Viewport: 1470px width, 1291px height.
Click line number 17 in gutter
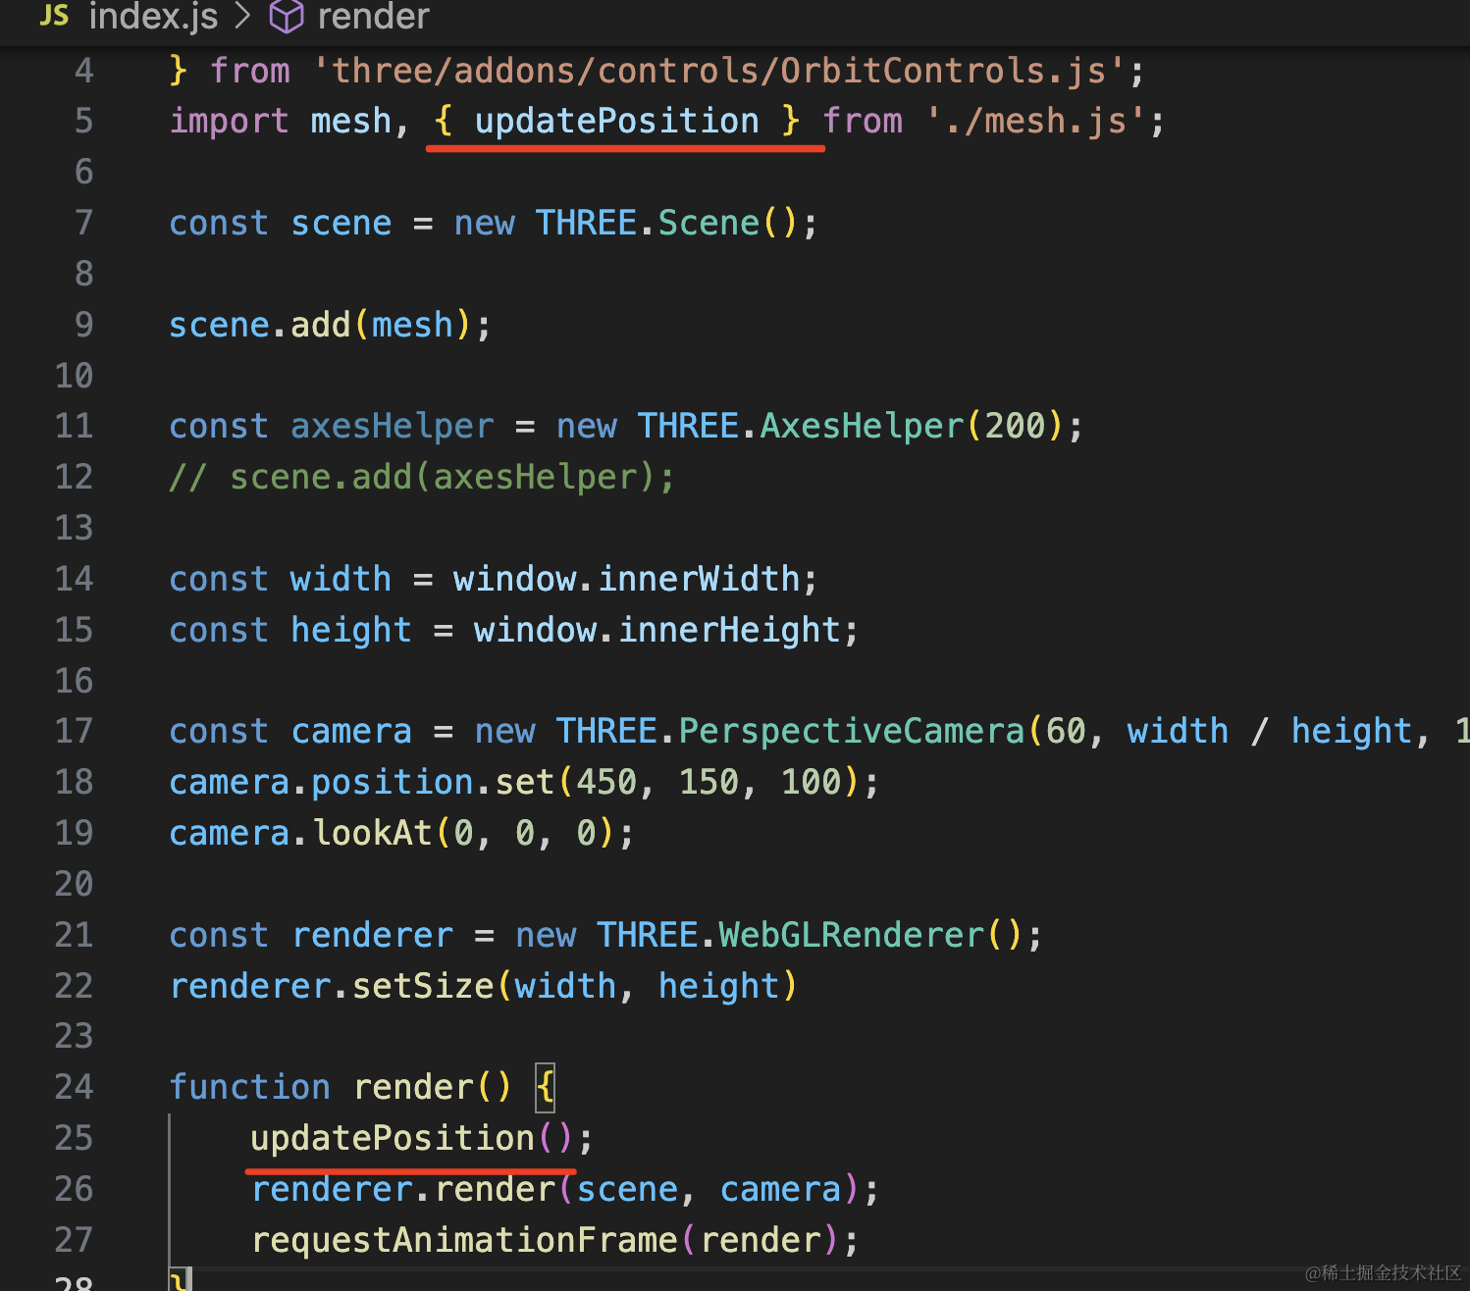point(75,731)
